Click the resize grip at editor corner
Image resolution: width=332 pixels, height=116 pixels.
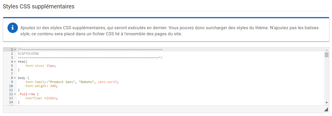[x=326, y=109]
